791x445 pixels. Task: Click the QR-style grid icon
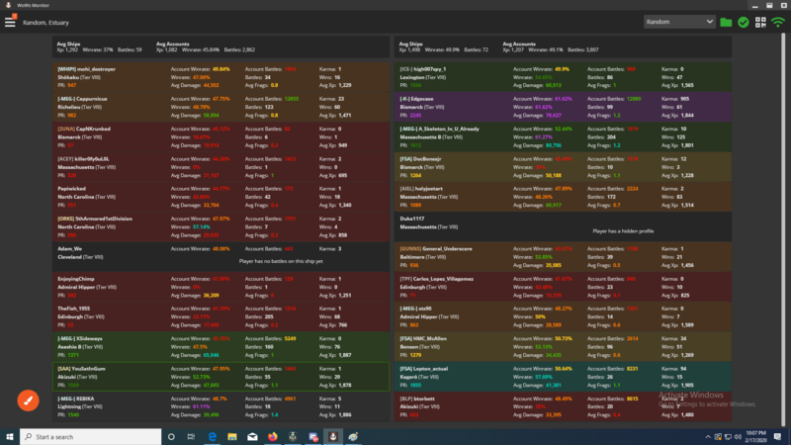(x=760, y=22)
